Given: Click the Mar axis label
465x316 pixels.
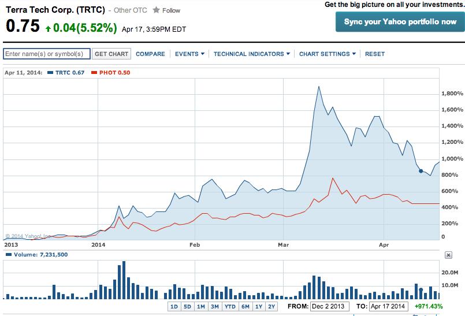Looking at the screenshot, I should 283,245.
